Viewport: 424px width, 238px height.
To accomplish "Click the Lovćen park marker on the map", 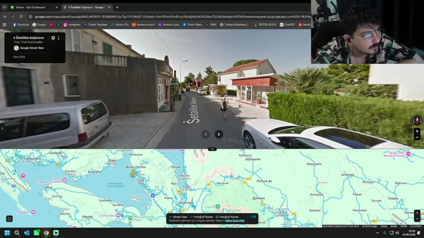I will 217,207.
